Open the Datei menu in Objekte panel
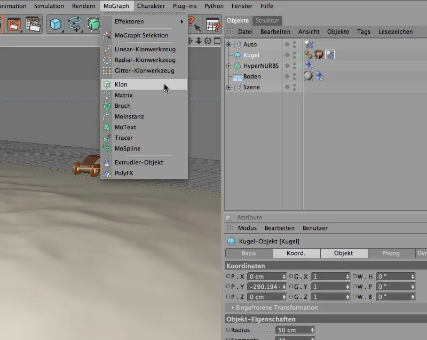Viewport: 427px width, 340px height. (246, 31)
